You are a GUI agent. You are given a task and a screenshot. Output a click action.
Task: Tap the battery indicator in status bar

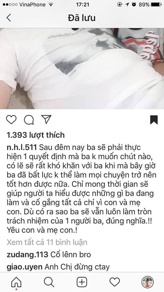tap(156, 5)
